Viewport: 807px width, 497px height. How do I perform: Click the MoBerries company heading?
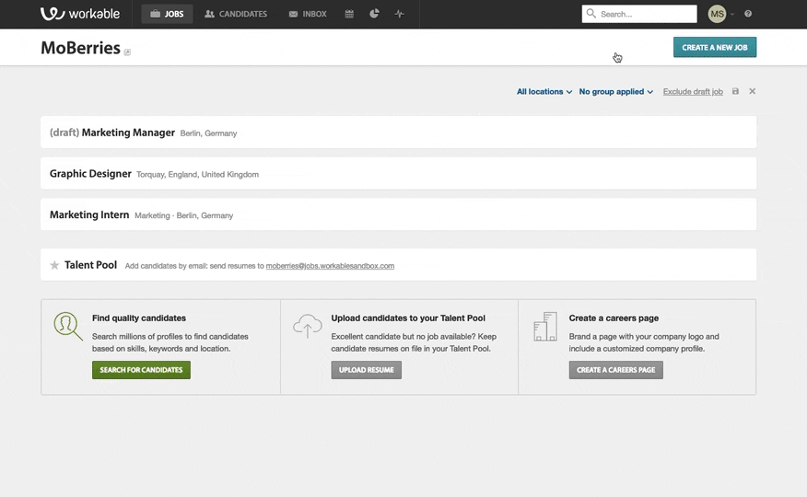80,48
